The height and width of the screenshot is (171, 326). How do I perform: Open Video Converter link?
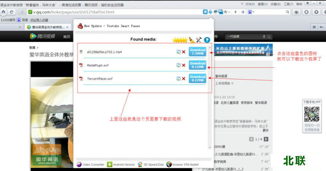[91, 165]
